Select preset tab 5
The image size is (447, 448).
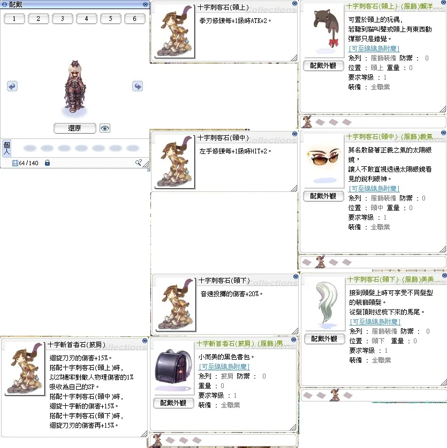coord(110,19)
